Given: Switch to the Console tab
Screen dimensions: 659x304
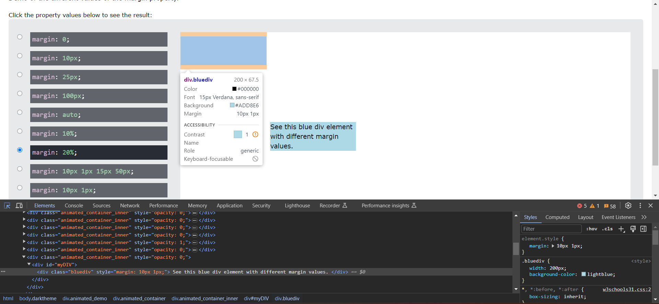Looking at the screenshot, I should [74, 206].
